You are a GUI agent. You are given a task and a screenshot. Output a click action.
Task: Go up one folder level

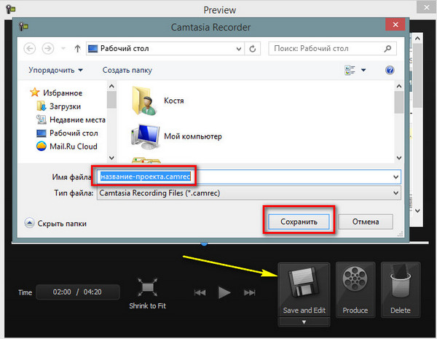point(77,49)
